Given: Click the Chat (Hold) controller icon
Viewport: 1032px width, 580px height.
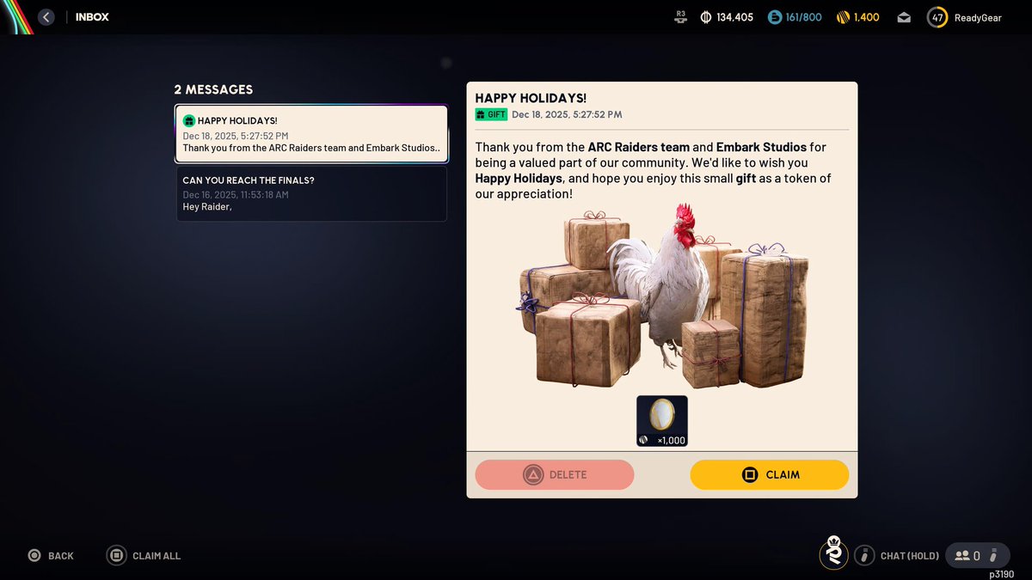Looking at the screenshot, I should coord(864,556).
